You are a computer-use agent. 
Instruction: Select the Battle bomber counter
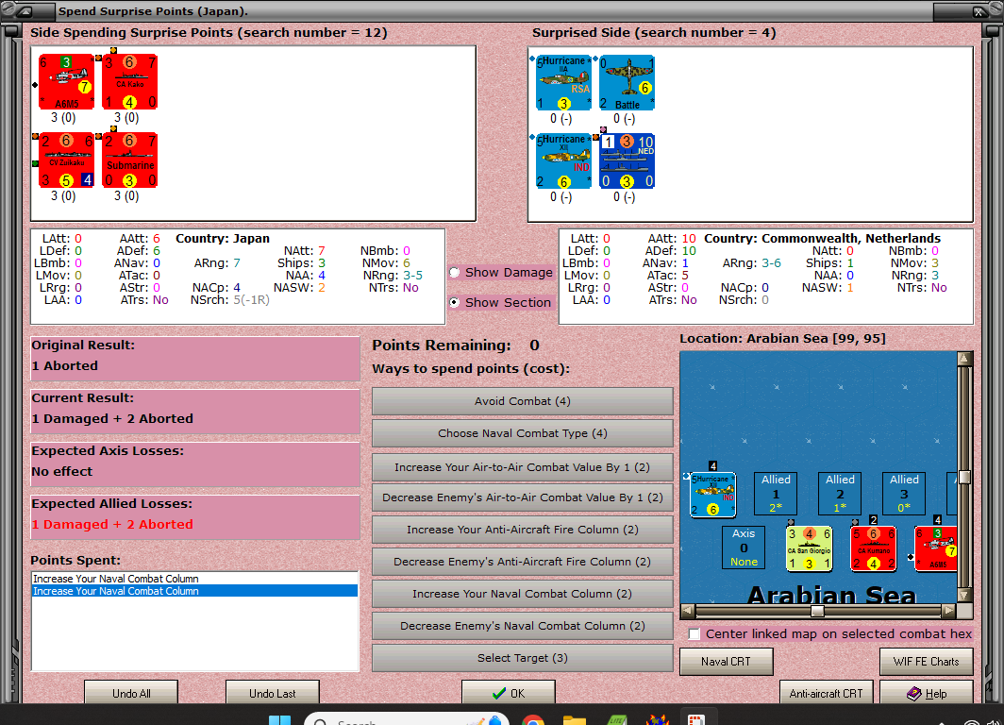pos(627,83)
